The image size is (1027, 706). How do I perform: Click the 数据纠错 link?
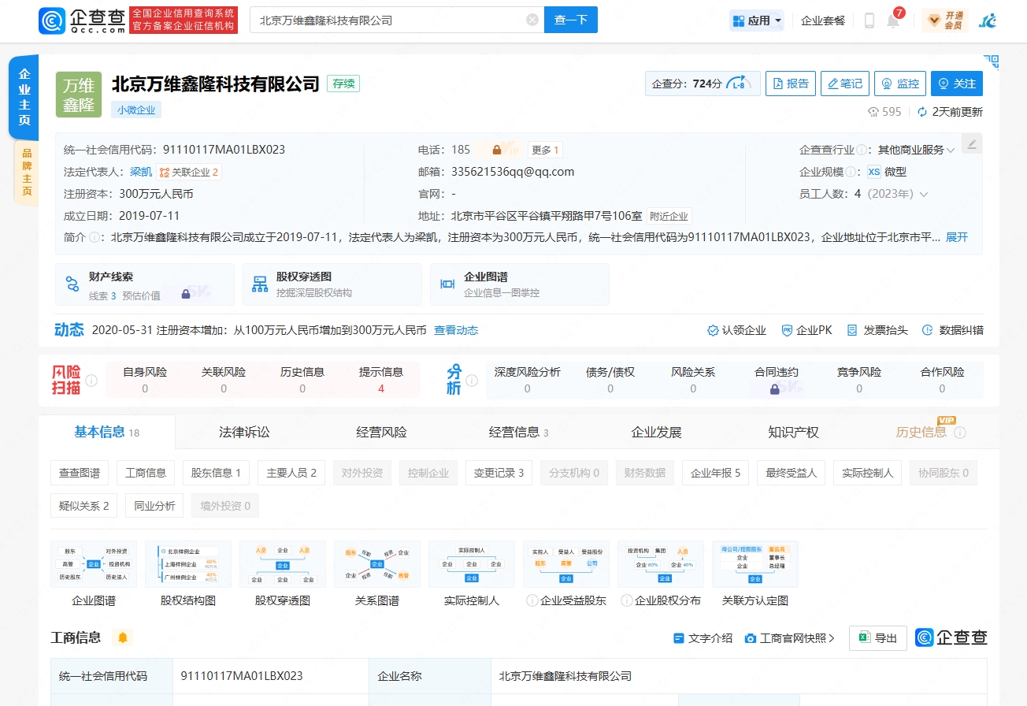point(953,330)
